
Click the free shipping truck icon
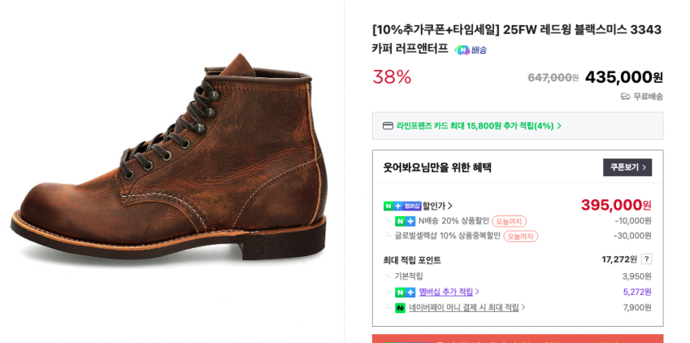coord(625,97)
